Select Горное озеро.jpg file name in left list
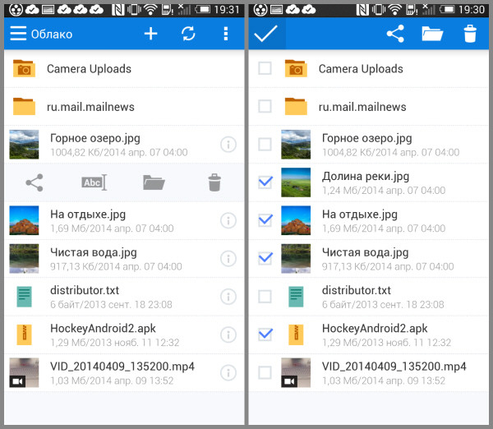 (95, 138)
